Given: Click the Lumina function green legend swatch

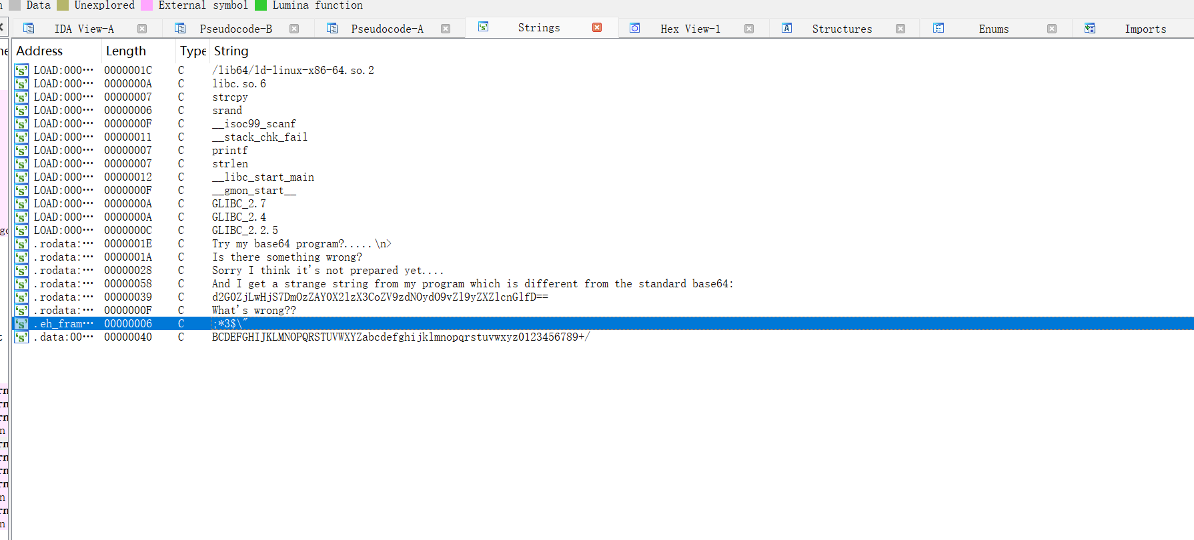Looking at the screenshot, I should (261, 5).
